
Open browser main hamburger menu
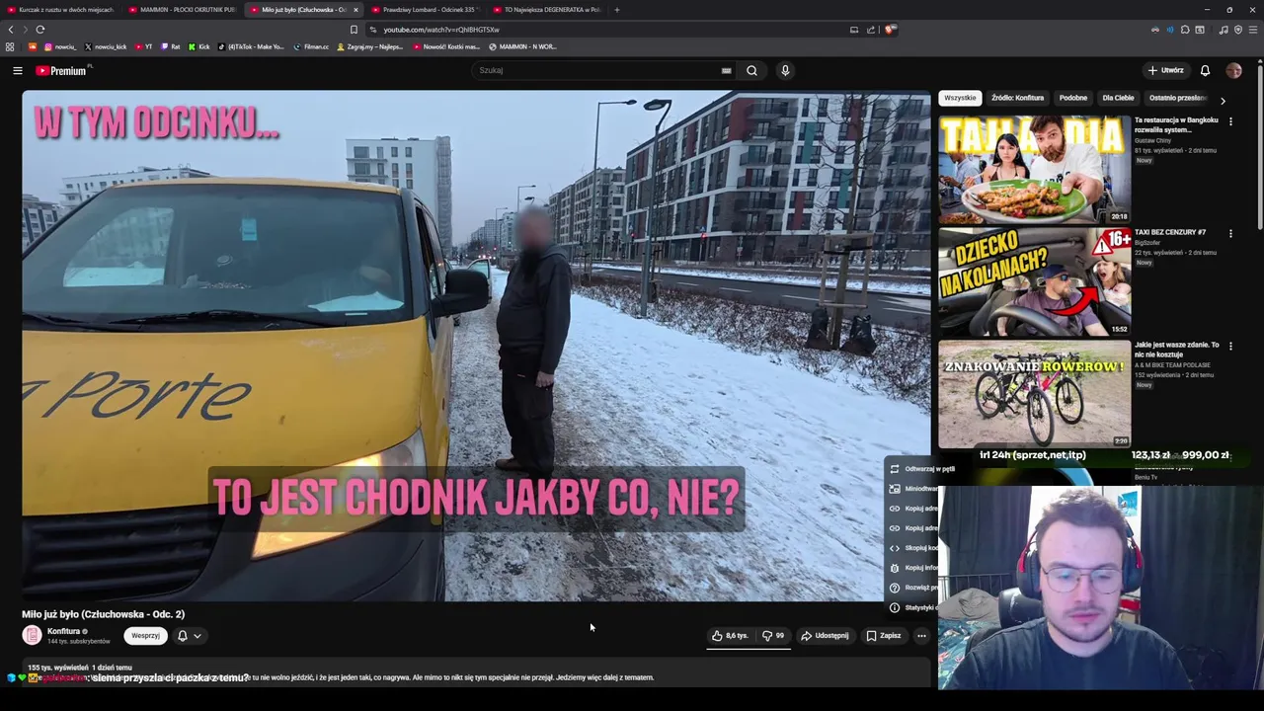pos(1253,30)
